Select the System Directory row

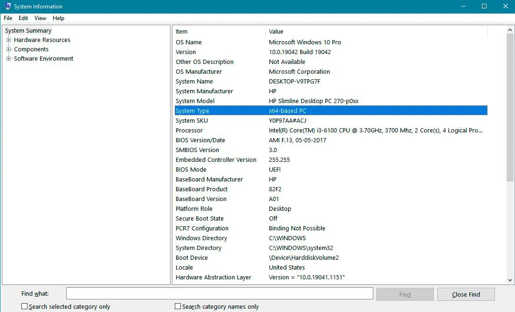point(331,248)
